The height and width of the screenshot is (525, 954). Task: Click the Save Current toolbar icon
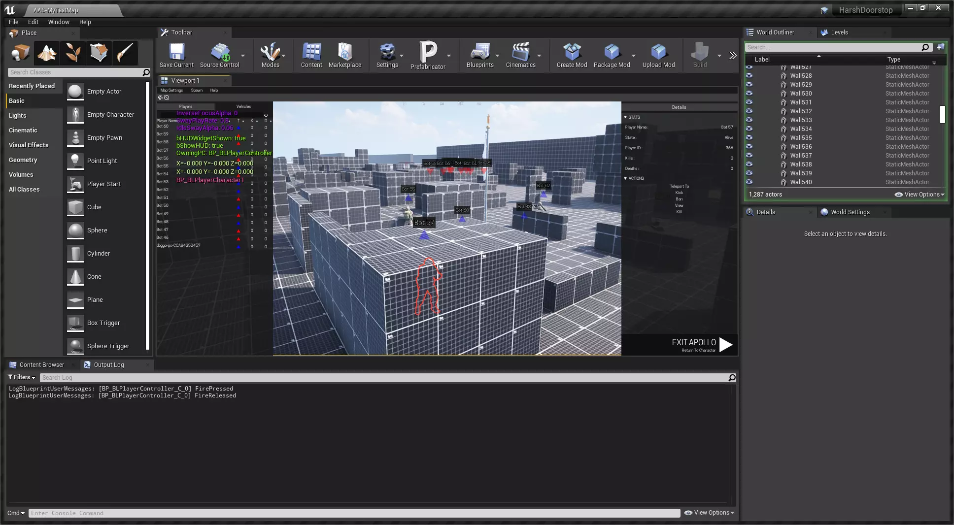pyautogui.click(x=176, y=53)
